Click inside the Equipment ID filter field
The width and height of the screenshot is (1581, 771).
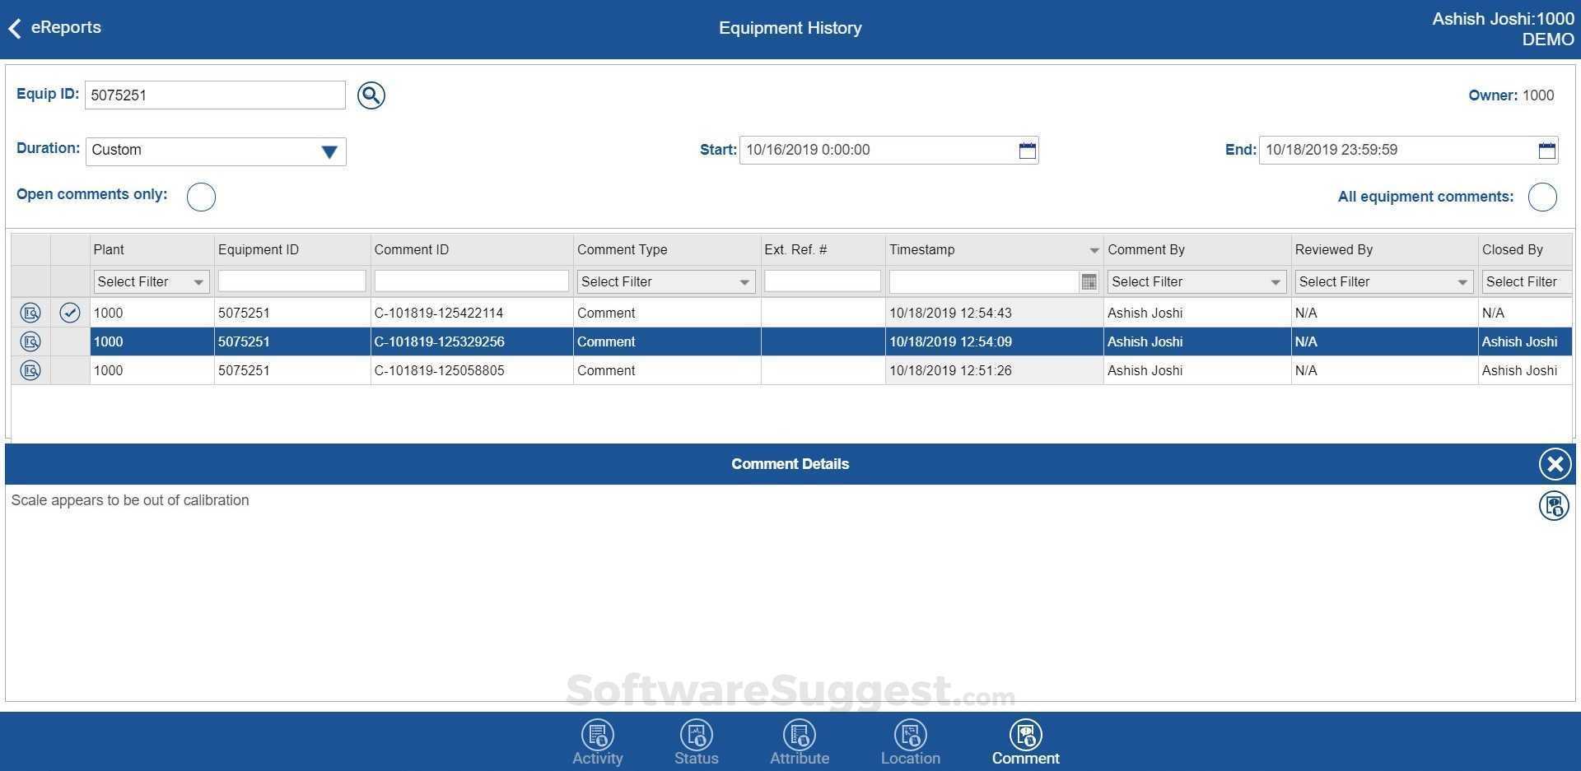(x=291, y=281)
